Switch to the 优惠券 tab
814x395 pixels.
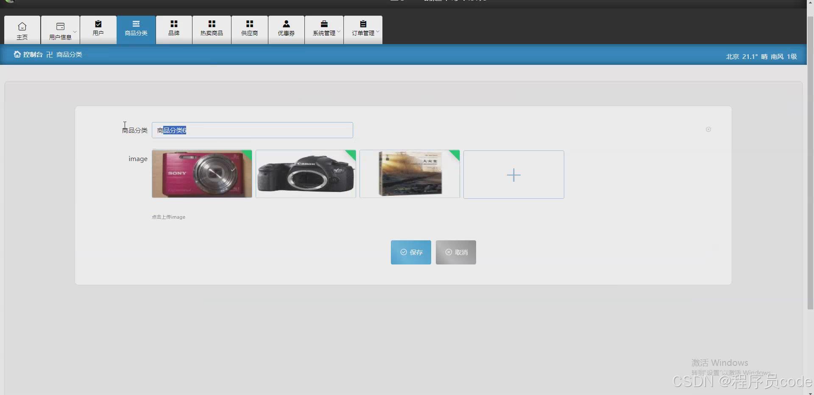click(x=286, y=30)
